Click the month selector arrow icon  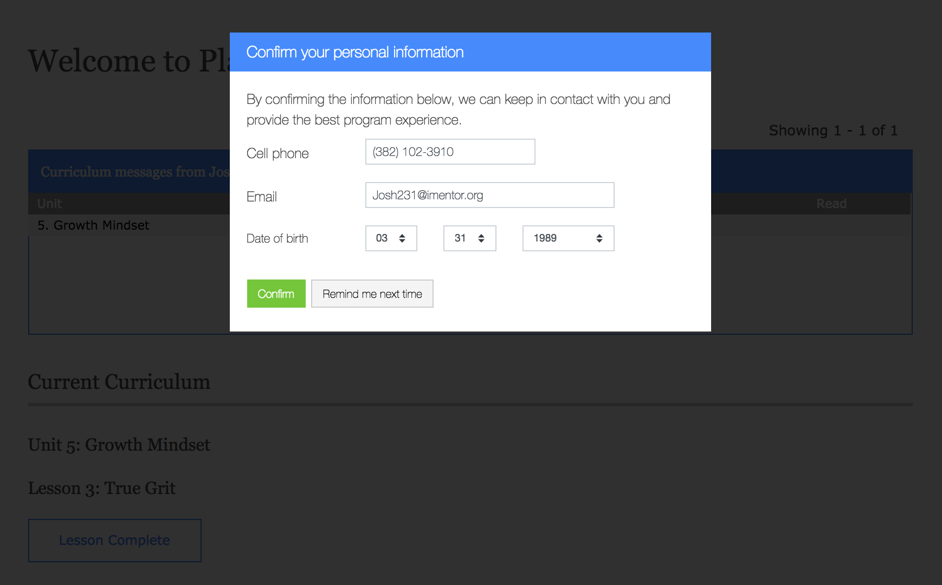[x=402, y=238]
